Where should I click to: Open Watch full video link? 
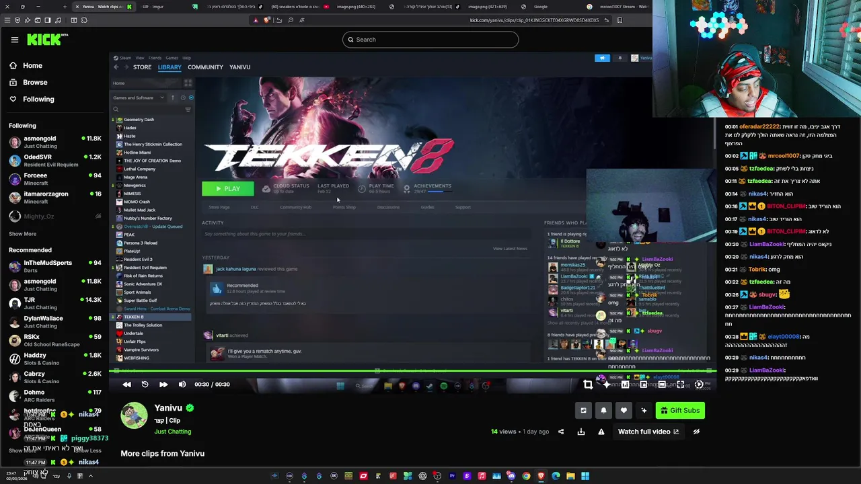(x=648, y=432)
